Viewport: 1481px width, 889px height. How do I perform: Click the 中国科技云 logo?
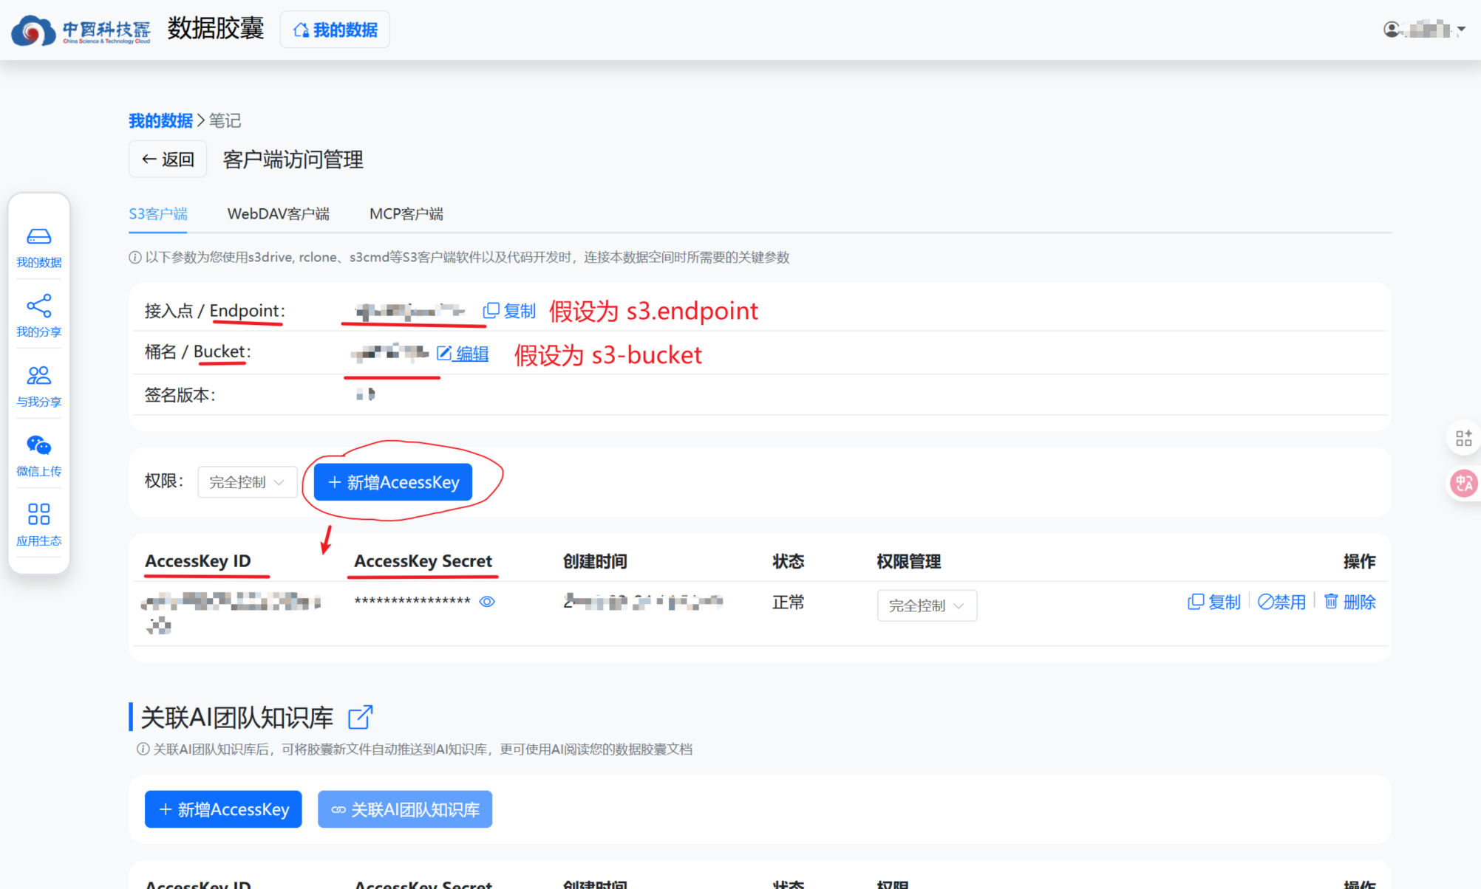click(81, 30)
